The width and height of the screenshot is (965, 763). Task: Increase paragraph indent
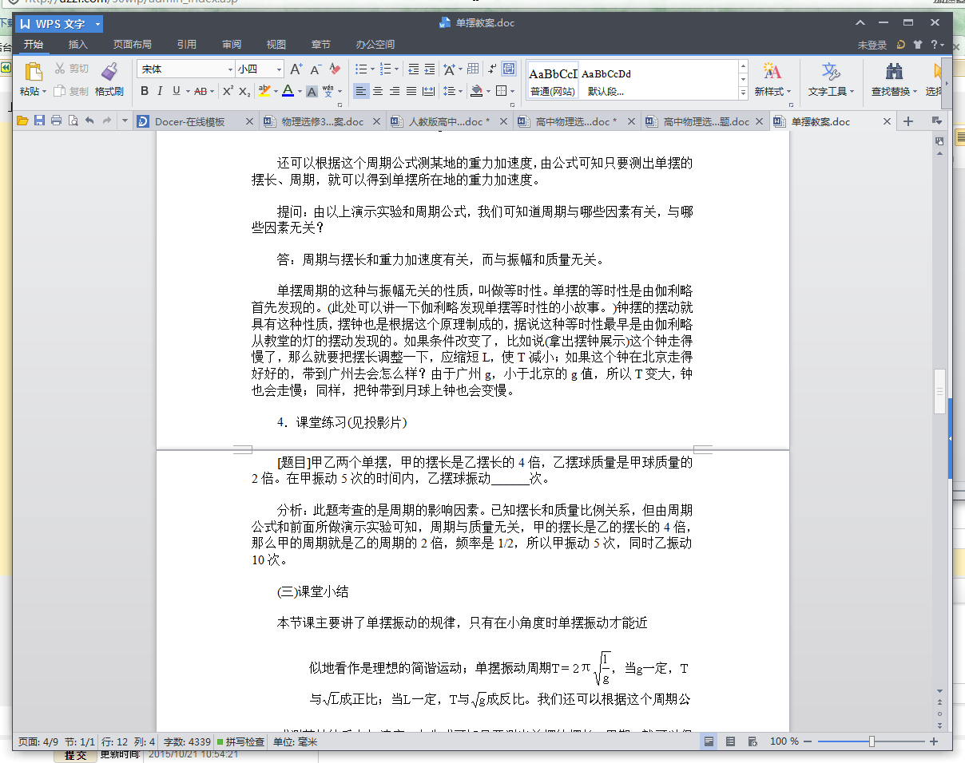[430, 69]
